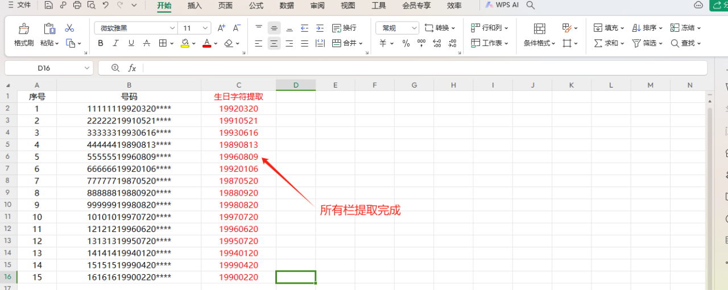
Task: Click the cell borders icon
Action: point(163,43)
